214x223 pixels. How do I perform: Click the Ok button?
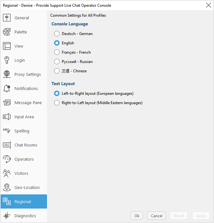(137, 216)
